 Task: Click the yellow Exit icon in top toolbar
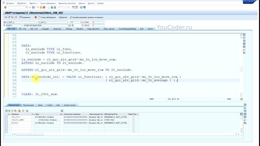click(x=41, y=7)
